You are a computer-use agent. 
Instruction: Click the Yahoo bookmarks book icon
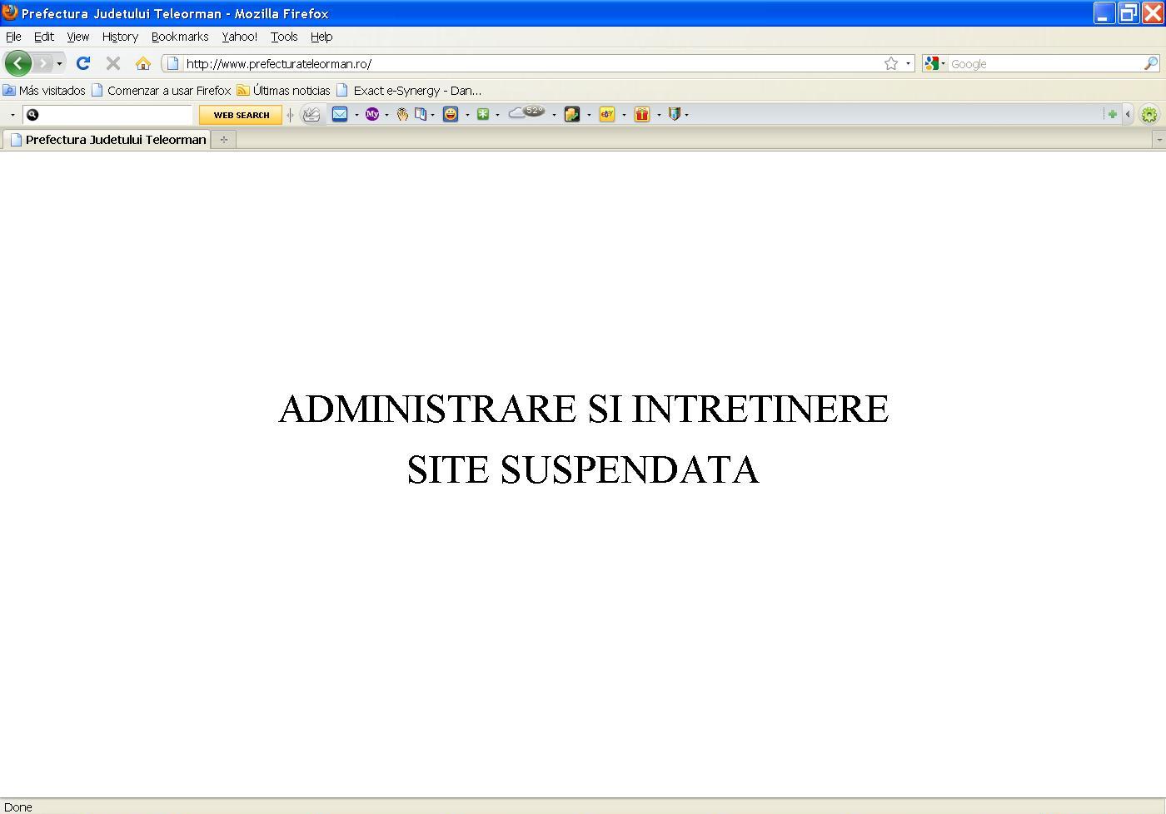click(421, 114)
